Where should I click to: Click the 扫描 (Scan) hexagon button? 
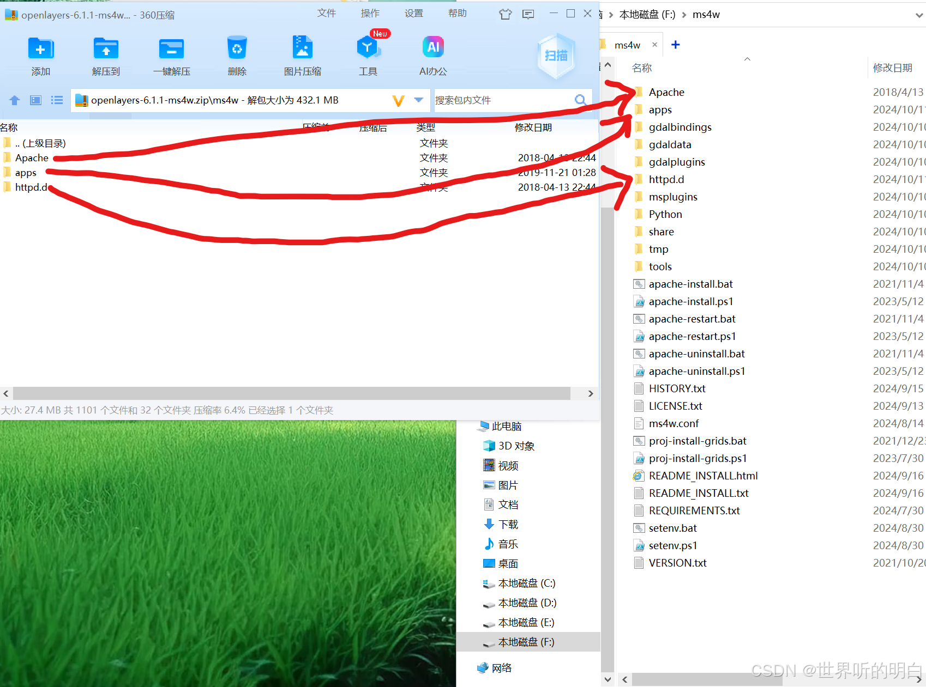pos(556,56)
